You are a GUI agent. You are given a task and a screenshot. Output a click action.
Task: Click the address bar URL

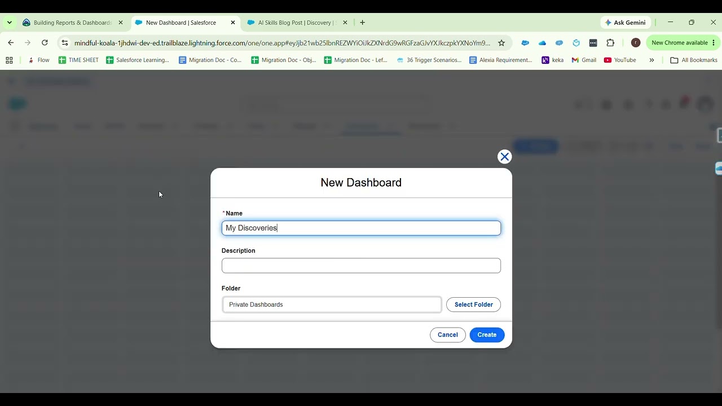[282, 43]
